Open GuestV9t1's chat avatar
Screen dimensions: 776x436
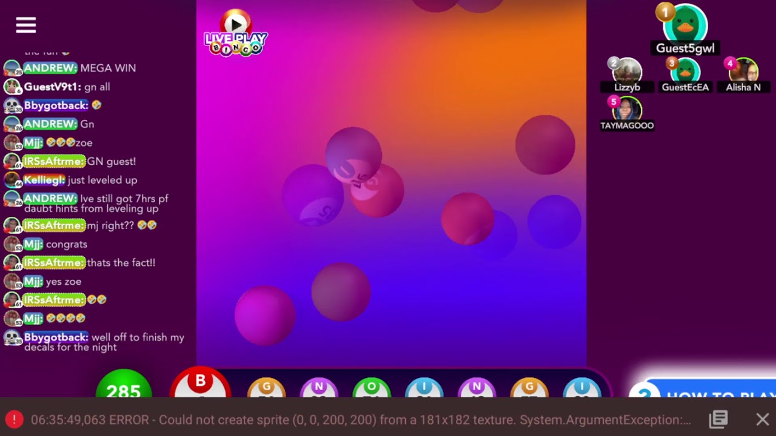tap(13, 87)
